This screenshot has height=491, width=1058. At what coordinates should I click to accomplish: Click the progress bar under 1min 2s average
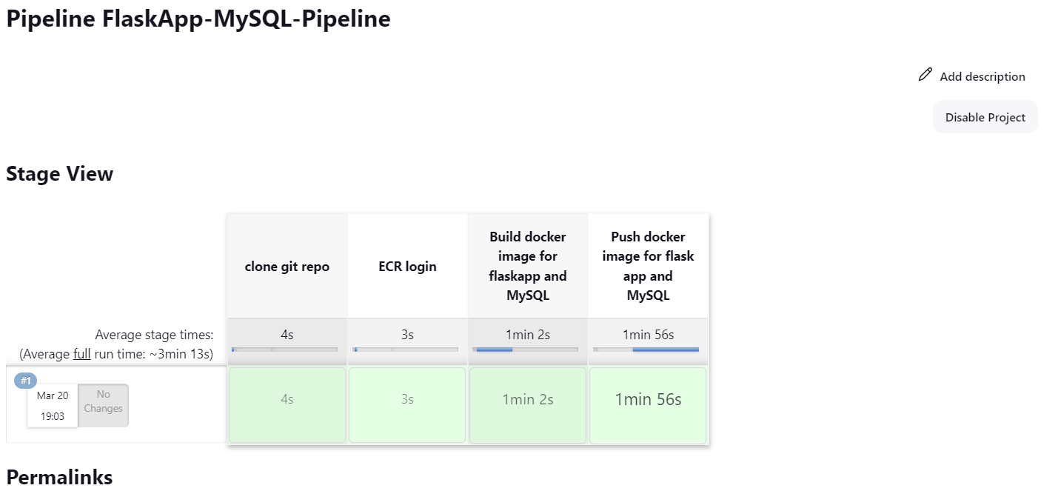(x=527, y=349)
